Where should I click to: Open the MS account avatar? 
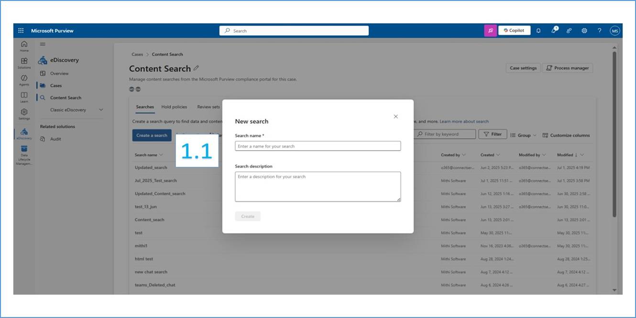click(x=615, y=31)
